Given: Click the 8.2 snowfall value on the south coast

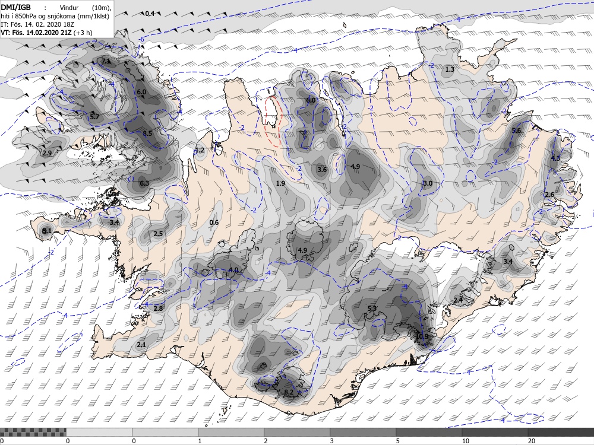Looking at the screenshot, I should click(x=289, y=392).
